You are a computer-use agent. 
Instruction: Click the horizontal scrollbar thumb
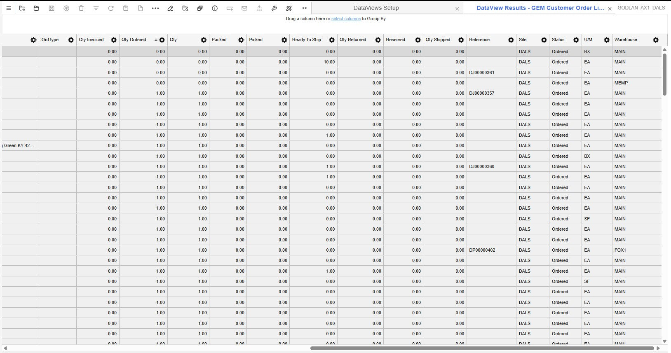pyautogui.click(x=482, y=348)
